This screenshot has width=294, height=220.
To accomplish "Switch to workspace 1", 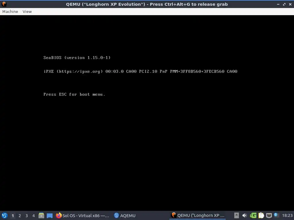I will click(13, 216).
